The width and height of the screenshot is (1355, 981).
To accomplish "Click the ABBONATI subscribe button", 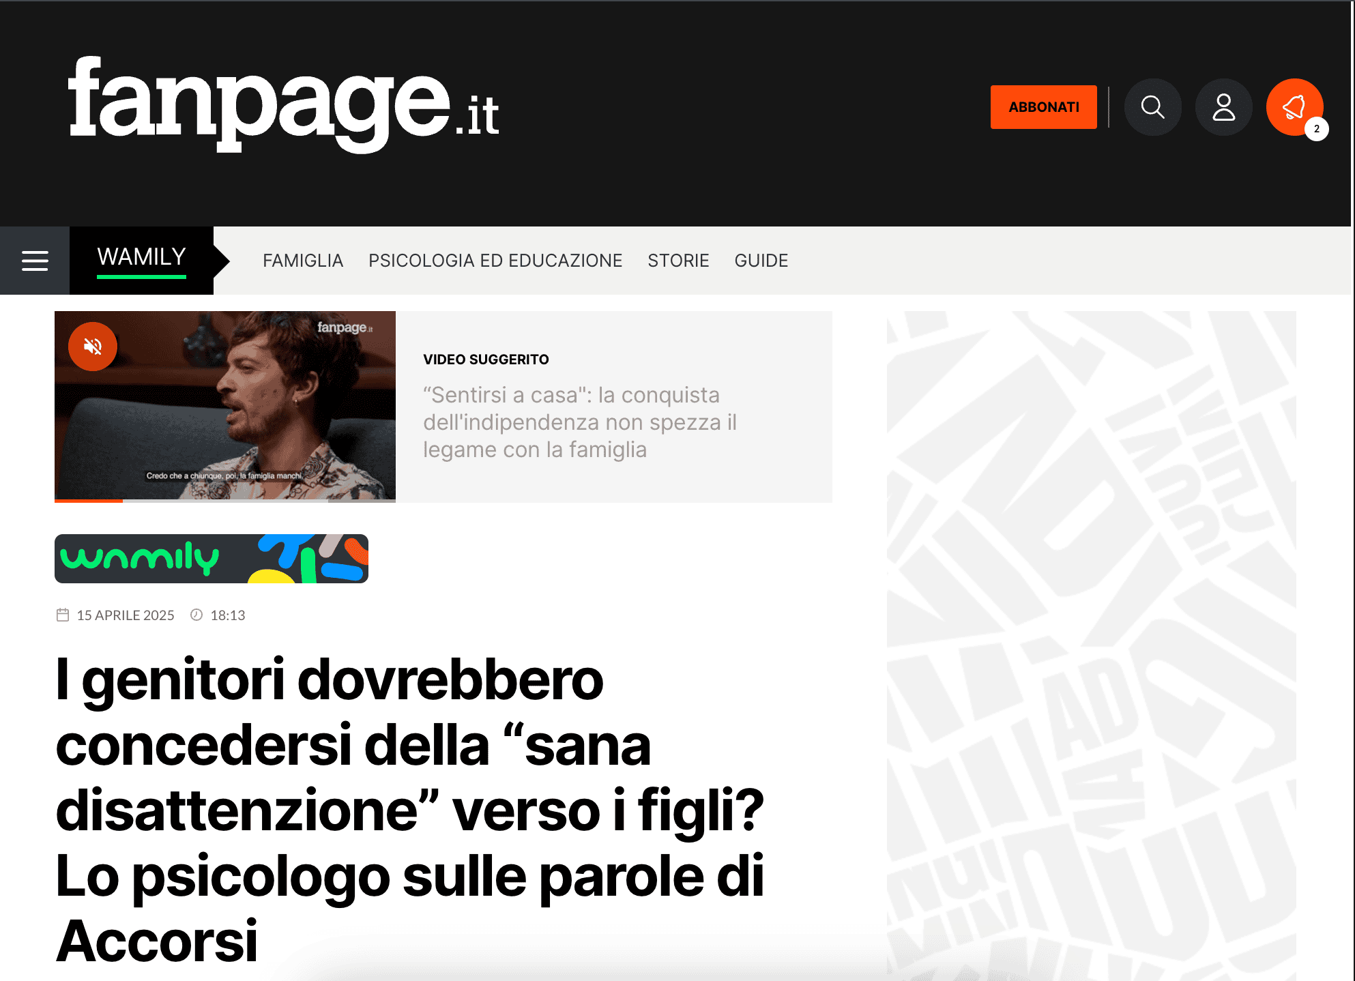I will coord(1044,107).
